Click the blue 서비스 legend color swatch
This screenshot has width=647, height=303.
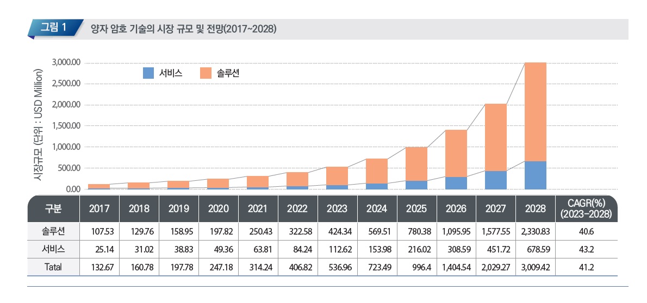click(148, 73)
